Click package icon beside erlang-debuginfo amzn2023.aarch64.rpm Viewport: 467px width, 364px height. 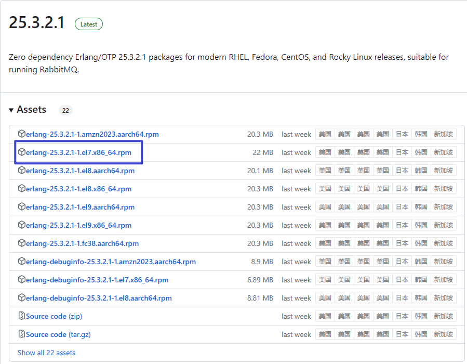tap(22, 262)
